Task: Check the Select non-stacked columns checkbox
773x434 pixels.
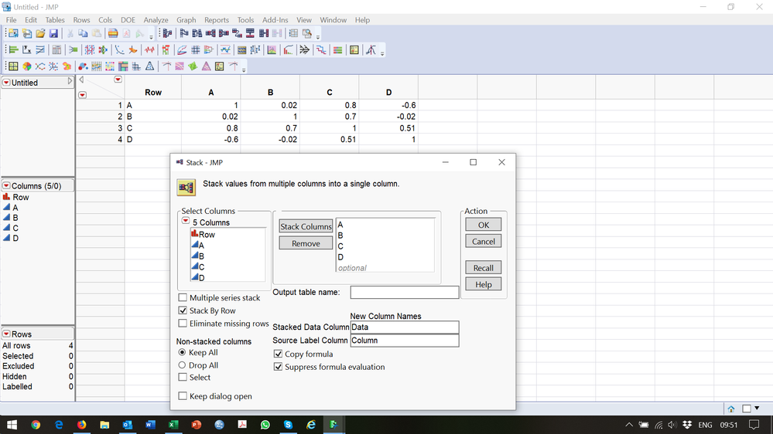Action: (183, 377)
